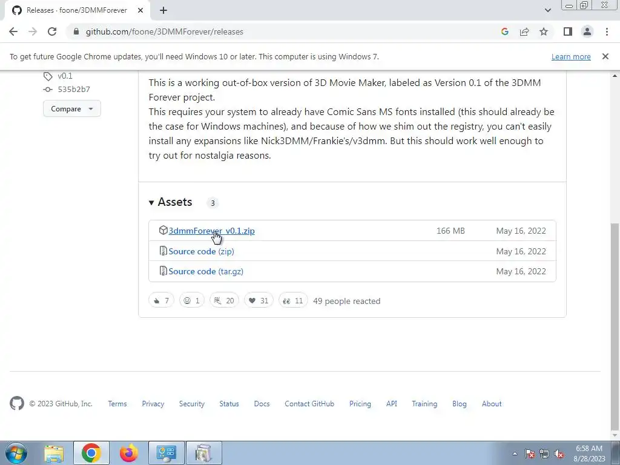Open the Security footer link
This screenshot has width=620, height=465.
(x=192, y=404)
